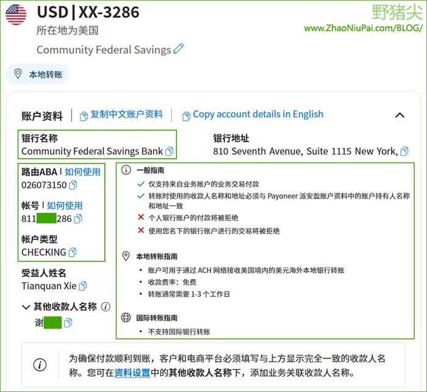Copy the other payee name 谢
Viewport: 427px width, 392px height.
[68, 323]
